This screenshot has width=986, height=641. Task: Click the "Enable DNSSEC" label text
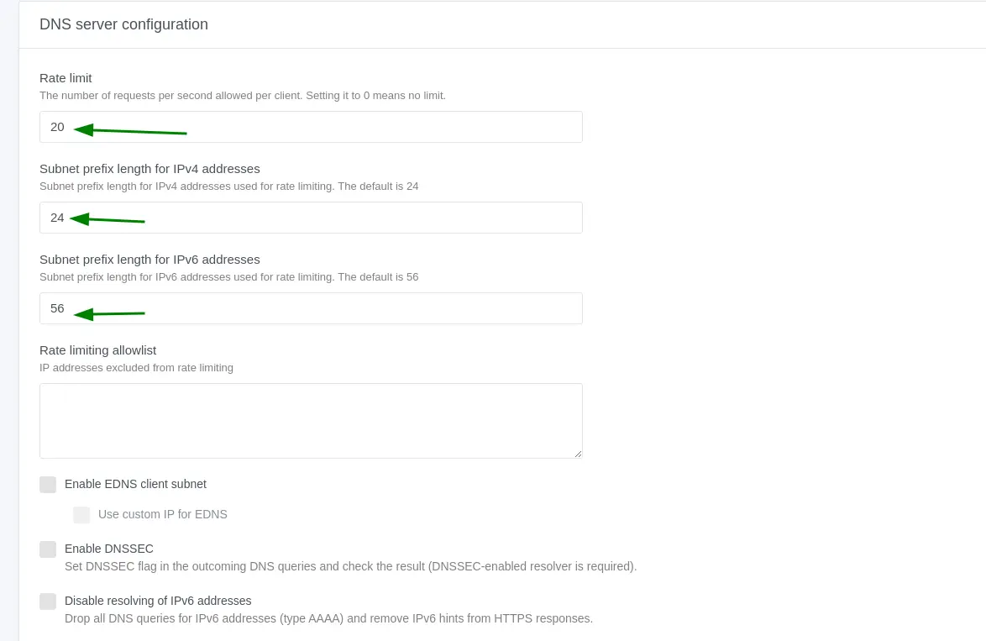109,549
